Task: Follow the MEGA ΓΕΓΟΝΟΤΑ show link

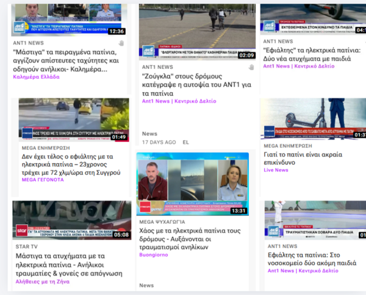Action: point(43,180)
